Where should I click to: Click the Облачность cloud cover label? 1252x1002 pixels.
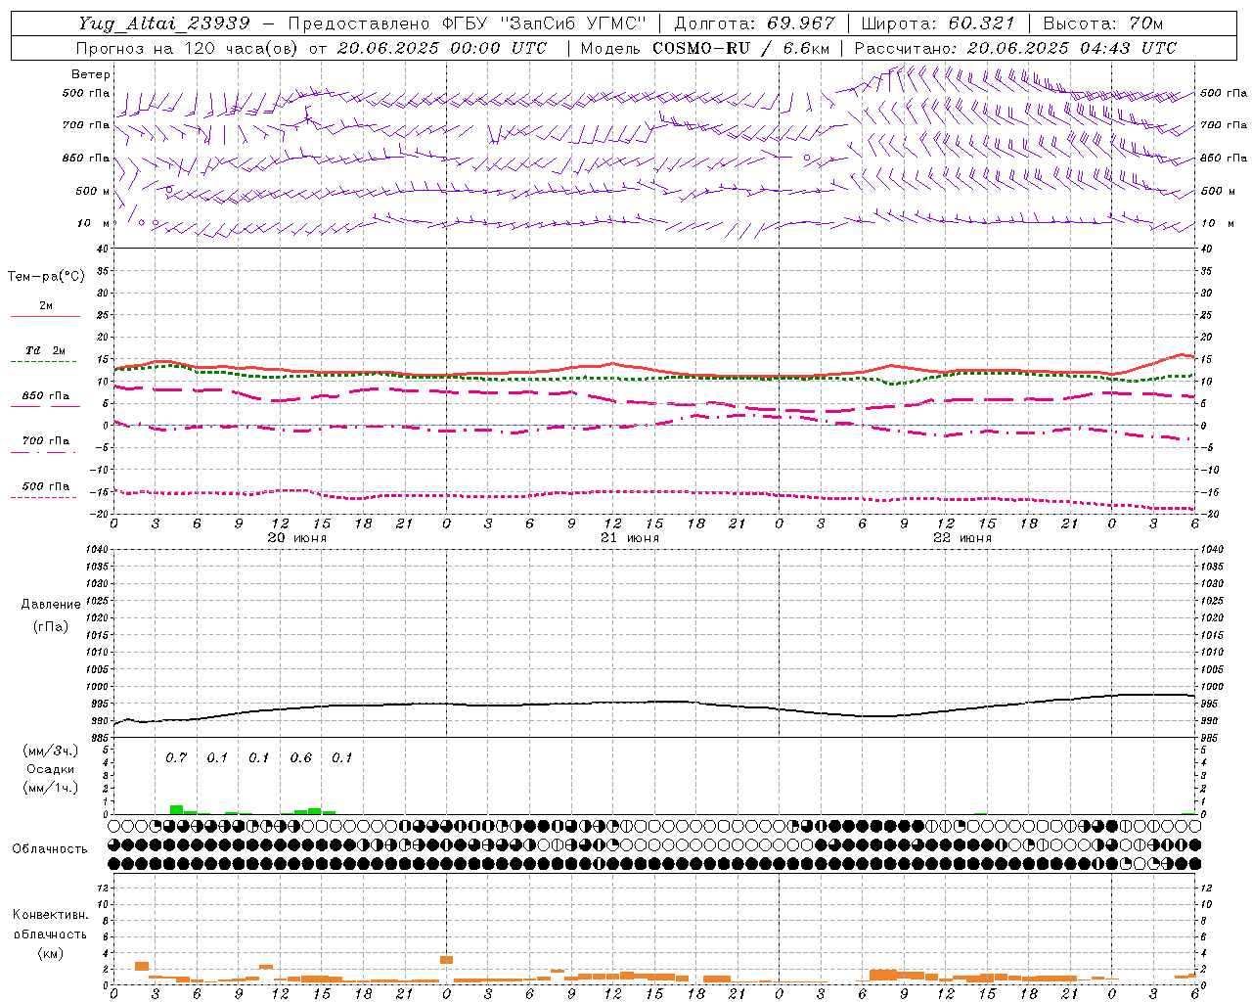[50, 849]
